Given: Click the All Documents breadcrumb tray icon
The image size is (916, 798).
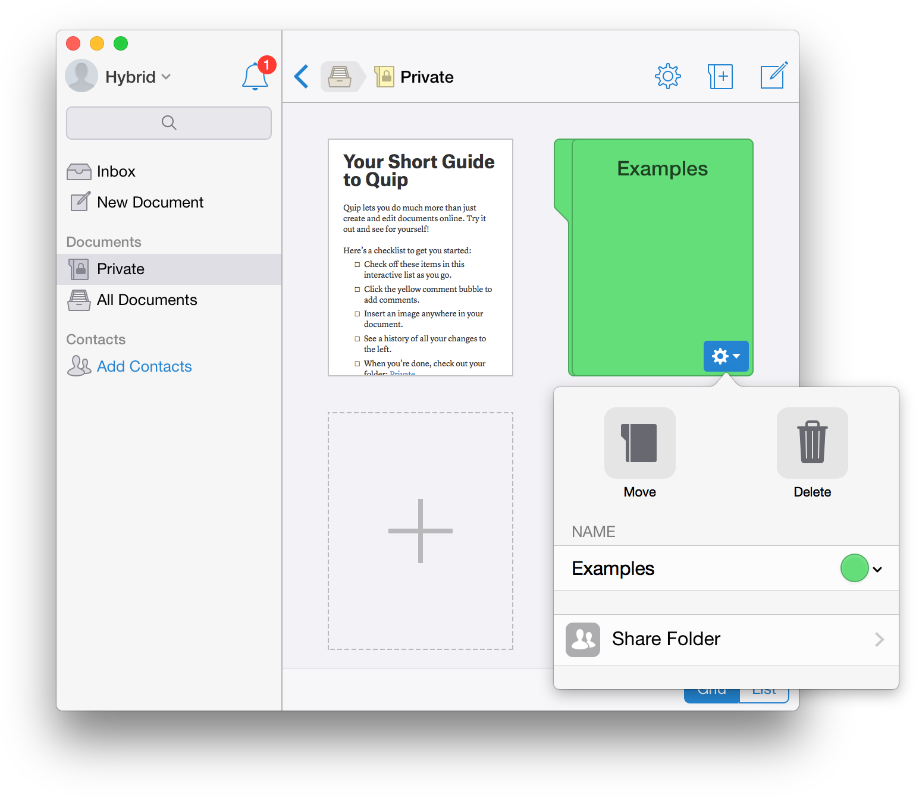Looking at the screenshot, I should coord(340,77).
